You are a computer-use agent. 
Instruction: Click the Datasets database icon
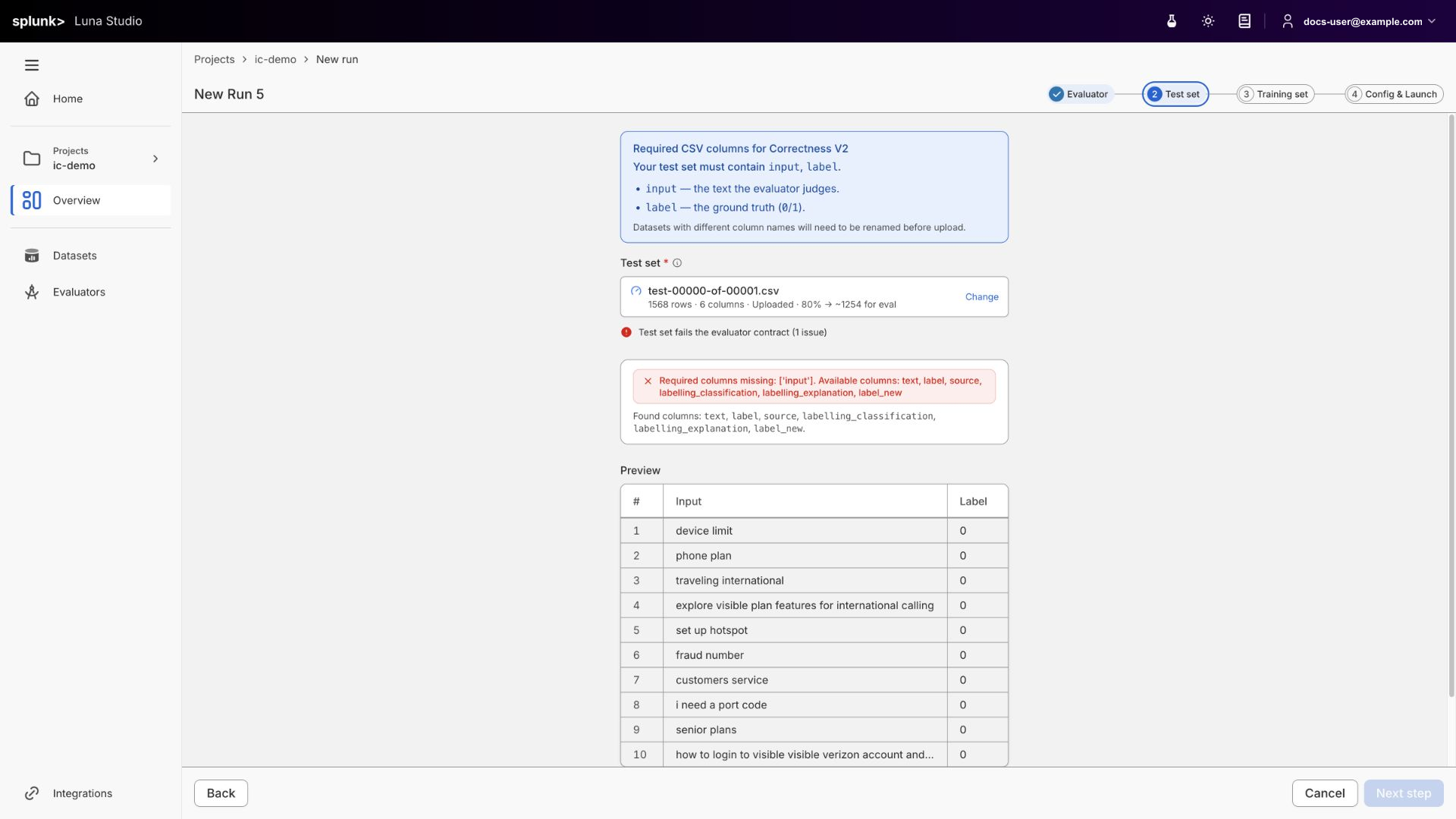[x=32, y=256]
